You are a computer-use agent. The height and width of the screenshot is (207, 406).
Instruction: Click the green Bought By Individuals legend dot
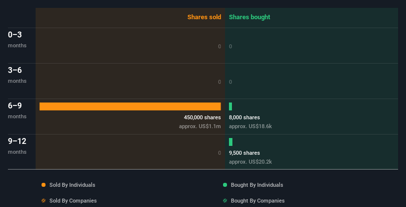(225, 185)
